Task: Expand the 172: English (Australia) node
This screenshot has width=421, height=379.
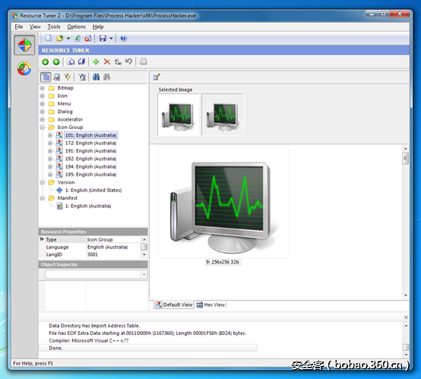Action: point(50,143)
